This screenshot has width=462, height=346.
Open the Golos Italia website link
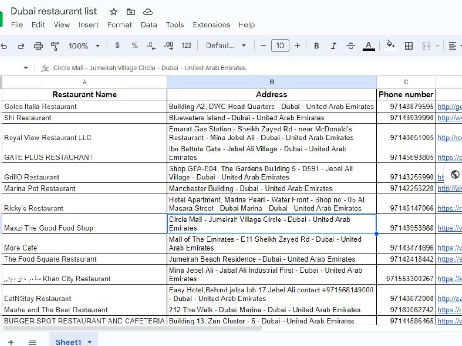450,107
